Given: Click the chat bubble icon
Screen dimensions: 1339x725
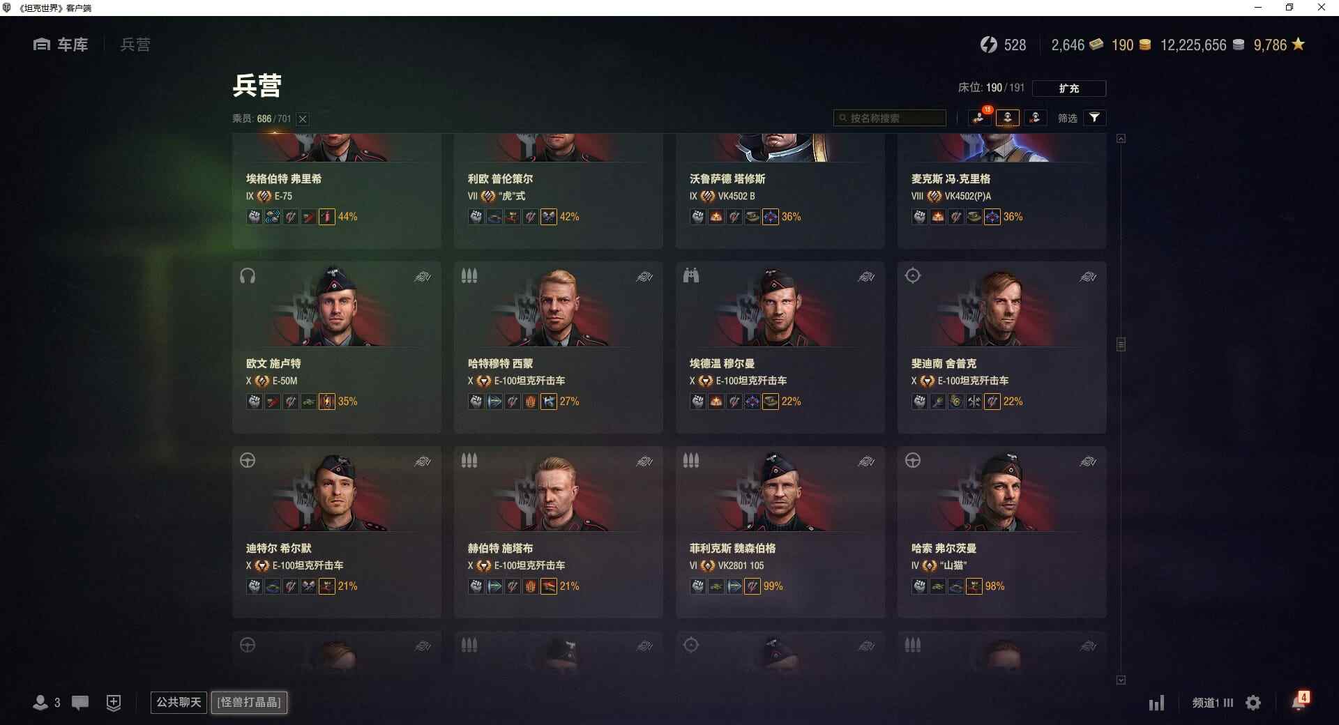Looking at the screenshot, I should 80,703.
